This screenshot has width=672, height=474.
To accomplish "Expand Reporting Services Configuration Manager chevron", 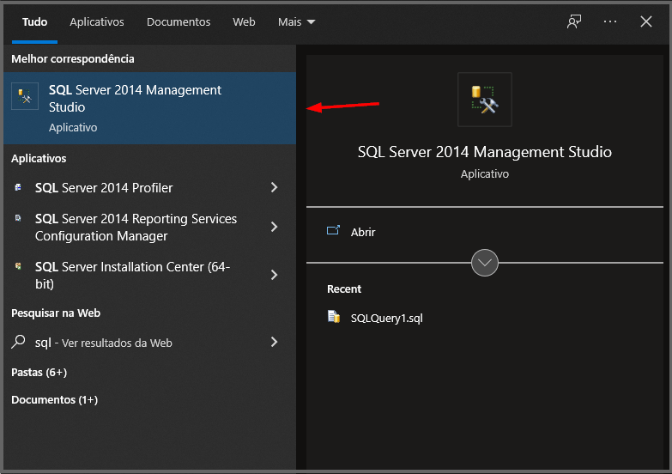I will click(x=275, y=227).
